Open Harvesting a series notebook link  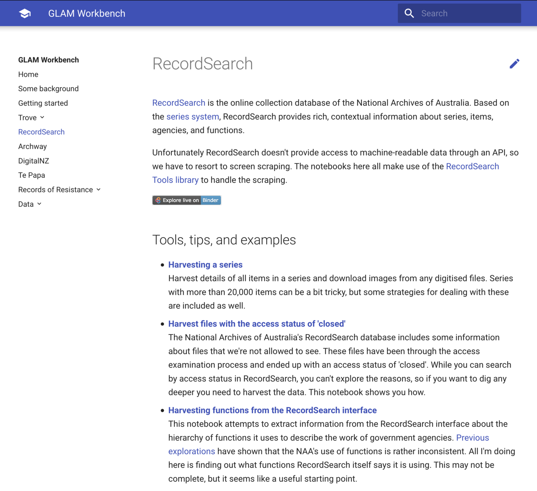(205, 265)
